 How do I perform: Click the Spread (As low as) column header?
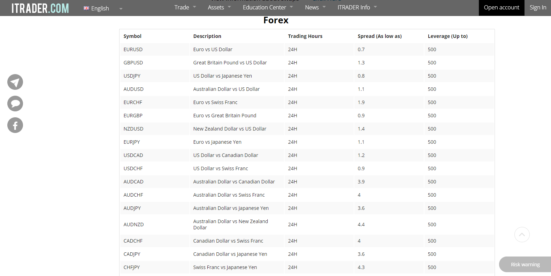tap(380, 36)
